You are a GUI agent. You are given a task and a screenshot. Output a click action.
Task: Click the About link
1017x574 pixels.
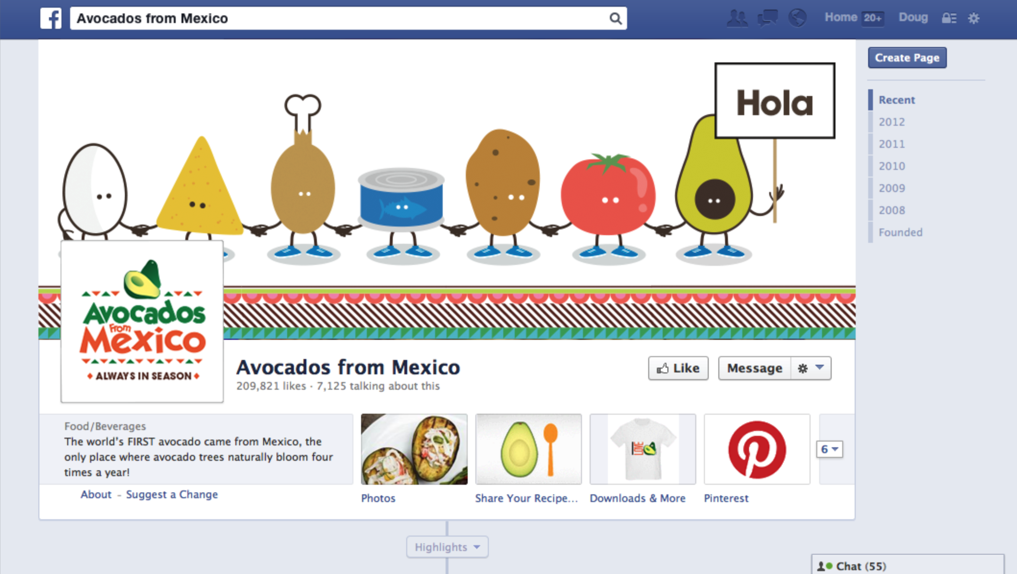coord(96,494)
